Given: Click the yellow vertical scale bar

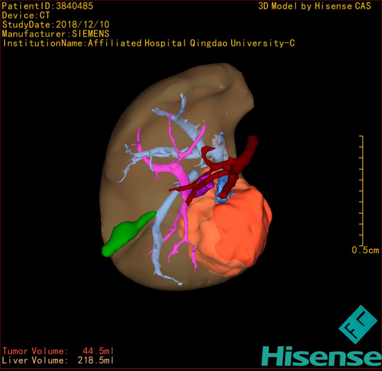Looking at the screenshot, I should pyautogui.click(x=362, y=191).
